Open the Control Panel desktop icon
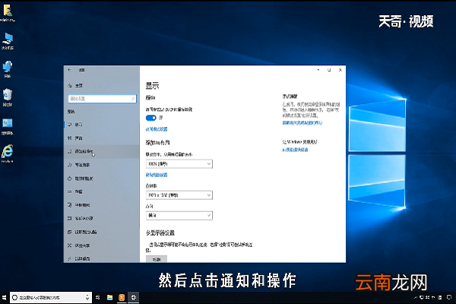 pyautogui.click(x=8, y=127)
